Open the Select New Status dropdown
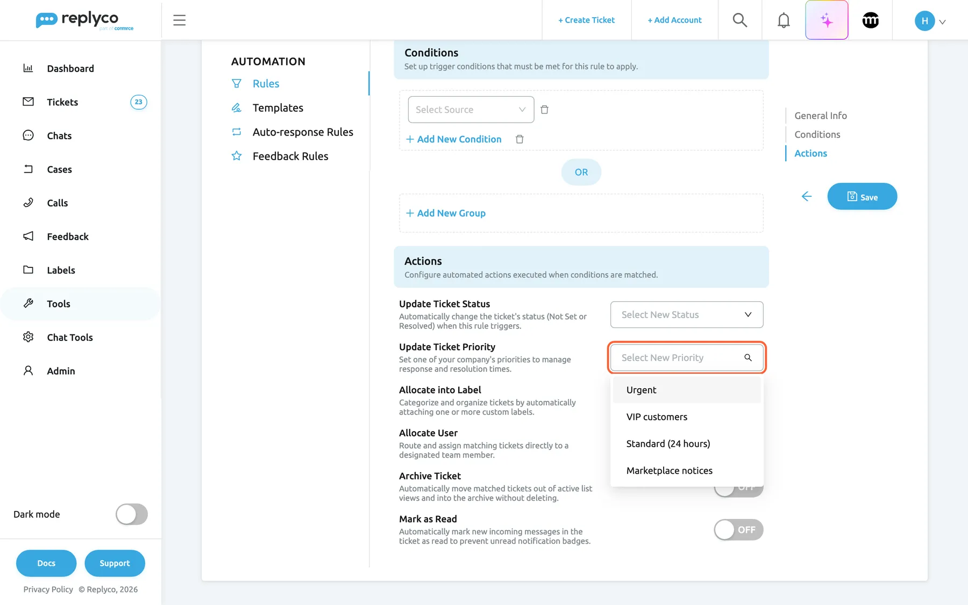Viewport: 968px width, 605px height. pyautogui.click(x=687, y=315)
